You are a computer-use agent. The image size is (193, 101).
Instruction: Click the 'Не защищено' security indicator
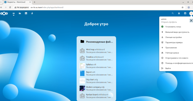tap(22, 7)
